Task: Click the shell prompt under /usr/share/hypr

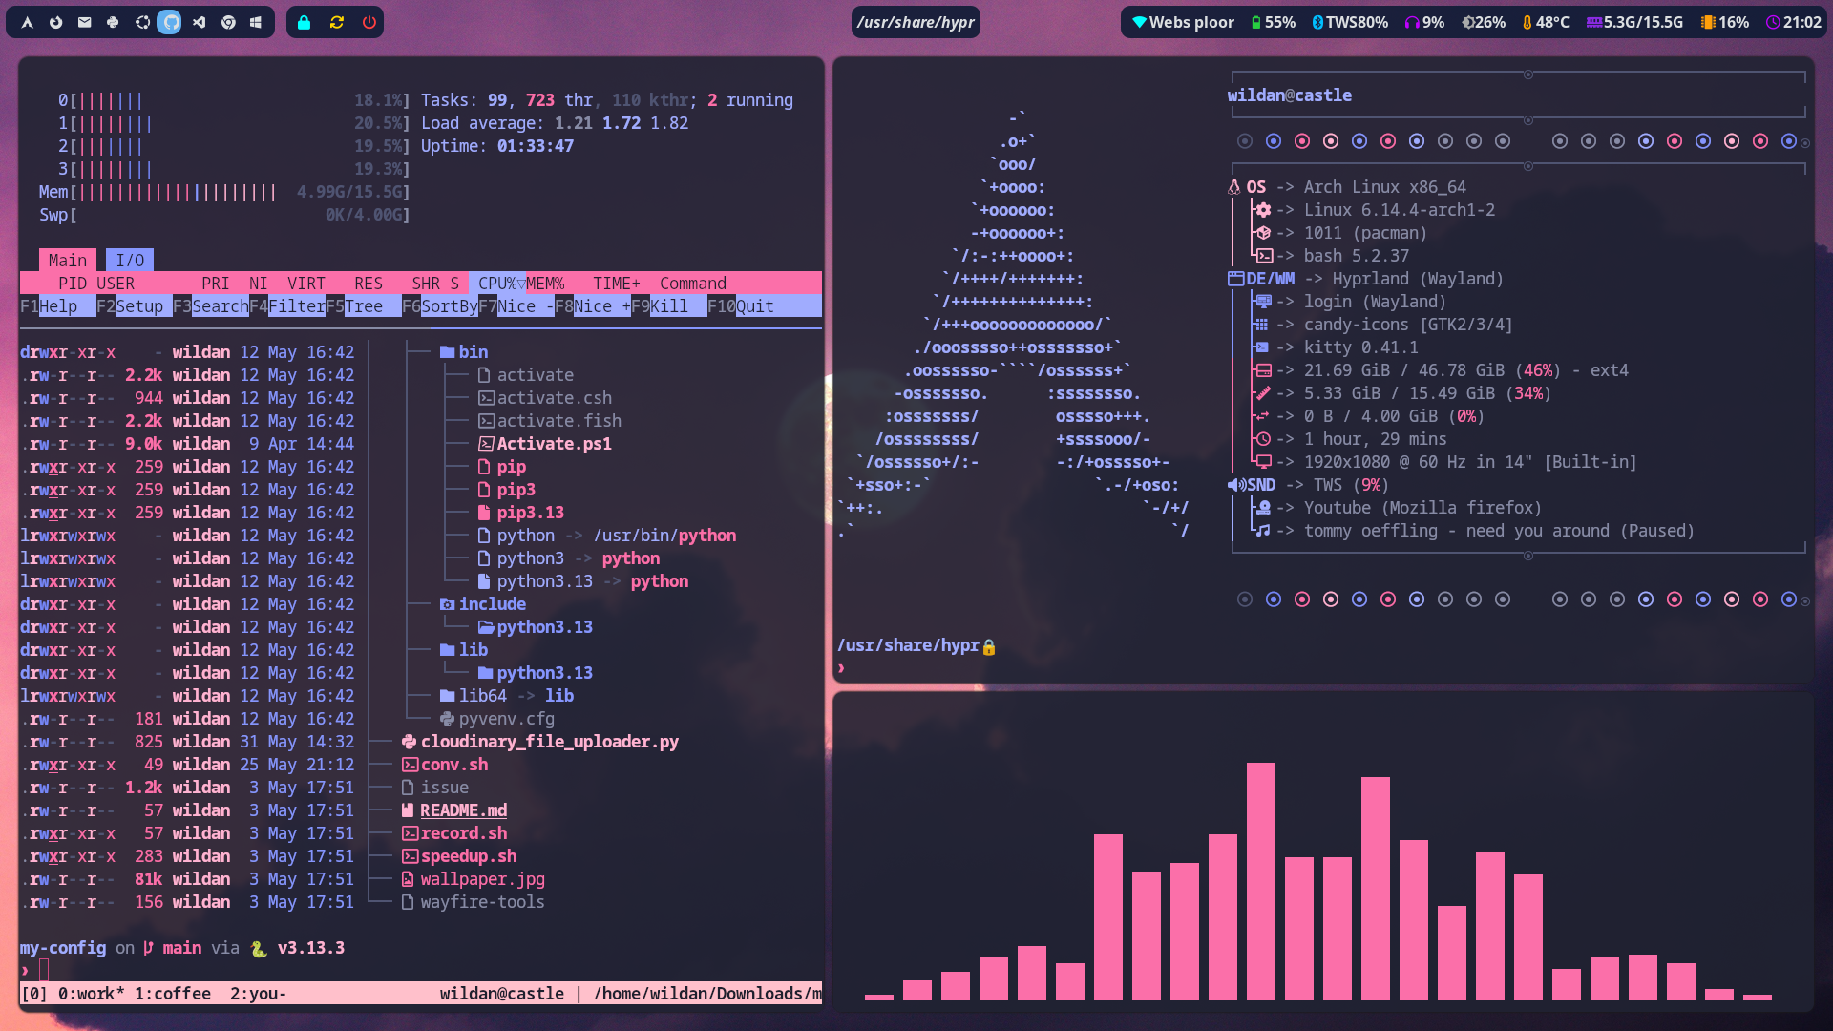Action: (842, 668)
